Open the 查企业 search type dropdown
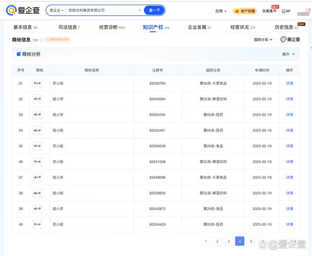312x256 pixels. 56,10
